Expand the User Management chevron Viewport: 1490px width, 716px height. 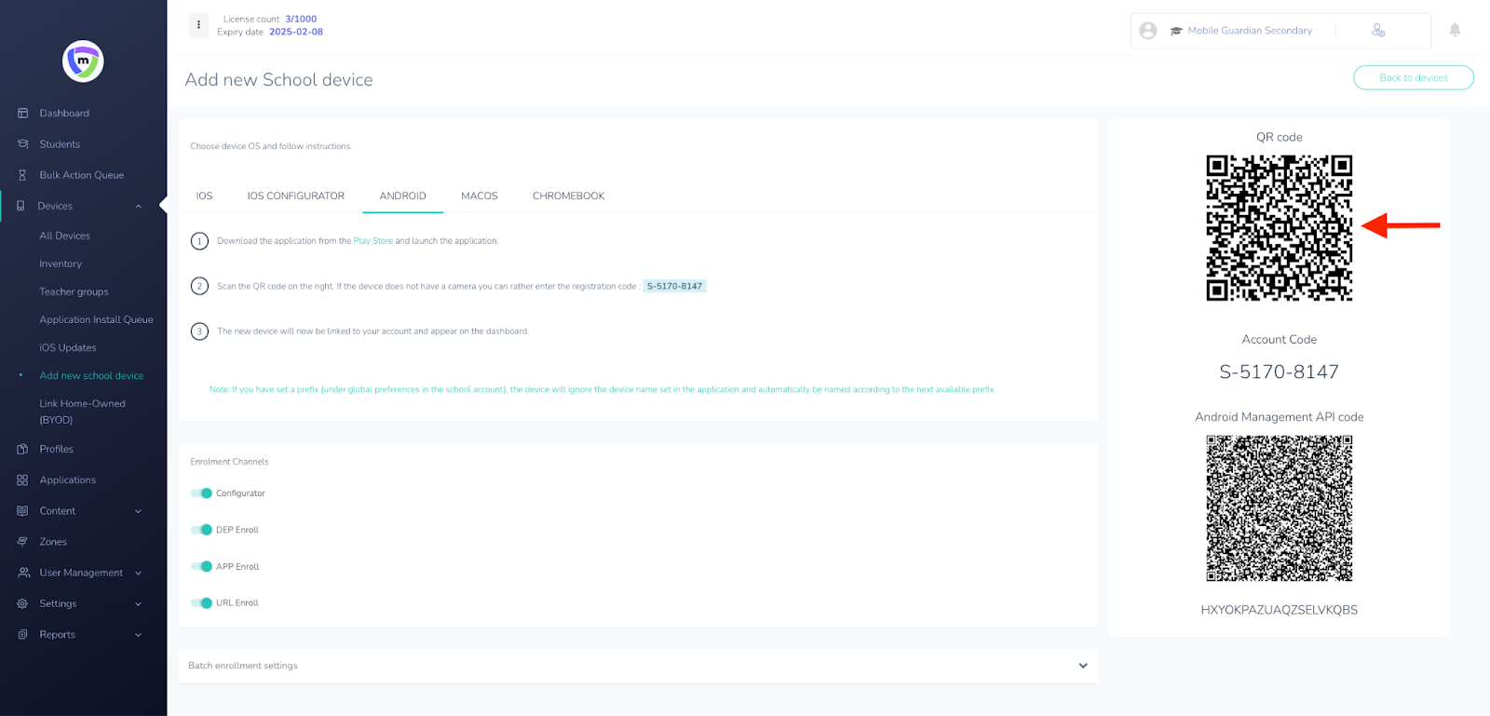[139, 574]
